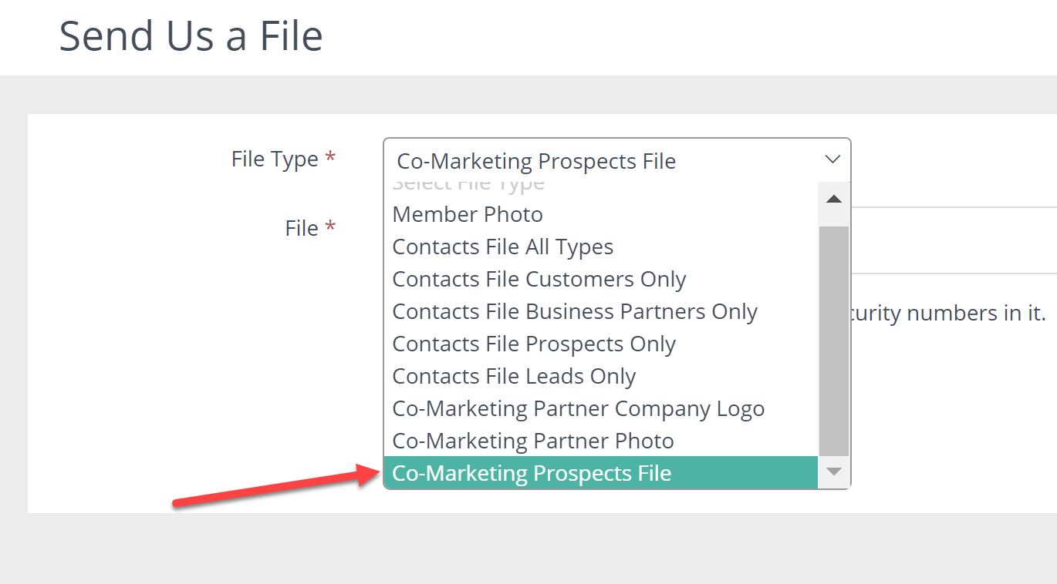Screen dimensions: 1057x584
Task: Choose Contacts File Prospects Only
Action: click(x=534, y=344)
